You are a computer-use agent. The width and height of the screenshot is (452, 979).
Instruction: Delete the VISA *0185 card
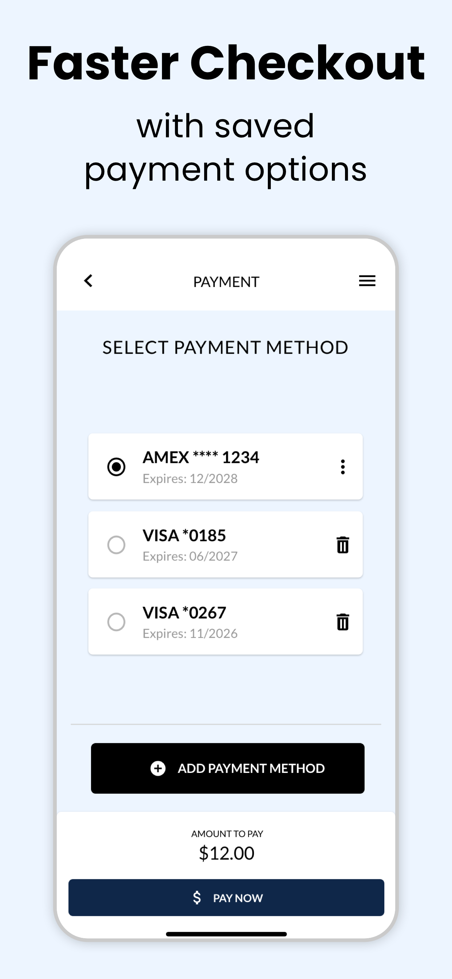342,544
